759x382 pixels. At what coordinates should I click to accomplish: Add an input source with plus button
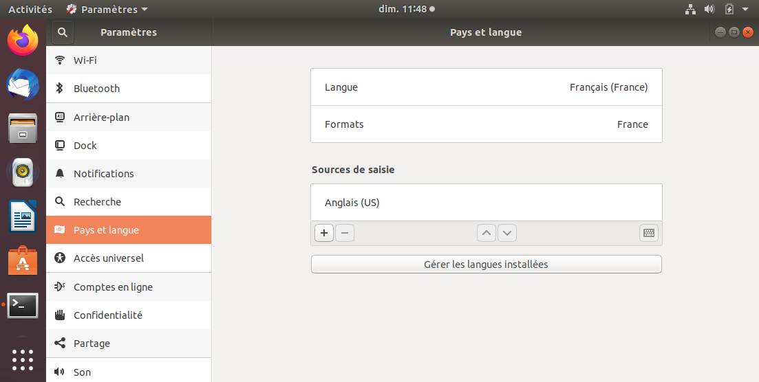tap(324, 233)
